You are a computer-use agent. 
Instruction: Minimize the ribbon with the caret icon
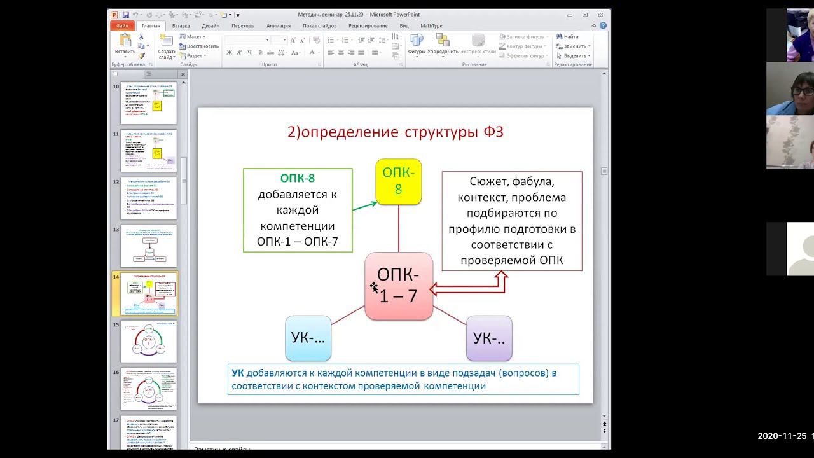(594, 26)
